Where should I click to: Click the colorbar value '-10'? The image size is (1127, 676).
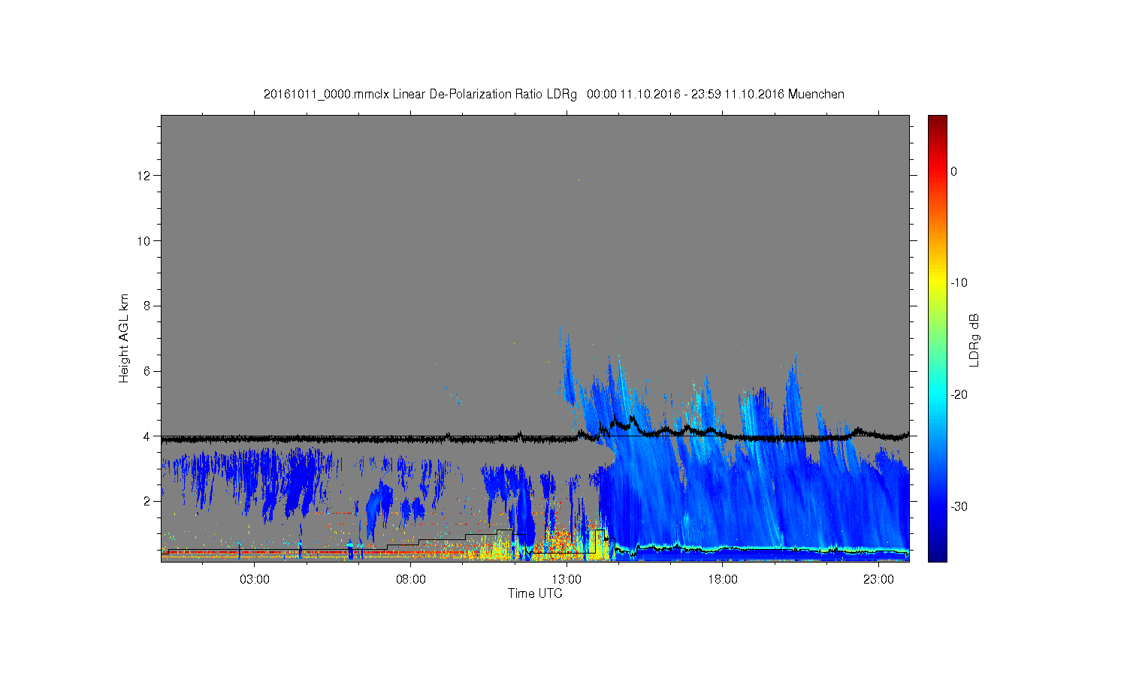[x=959, y=283]
